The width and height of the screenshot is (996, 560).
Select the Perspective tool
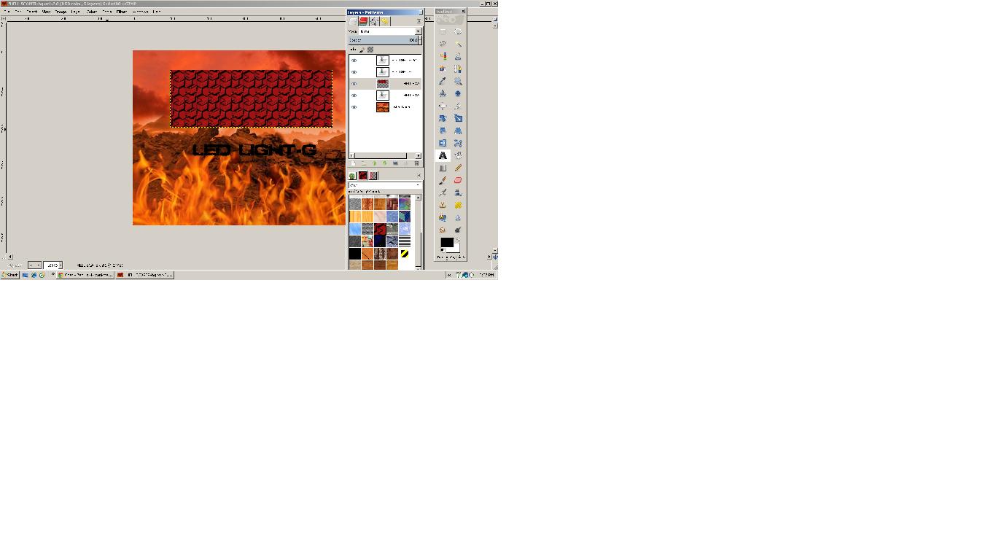point(458,131)
